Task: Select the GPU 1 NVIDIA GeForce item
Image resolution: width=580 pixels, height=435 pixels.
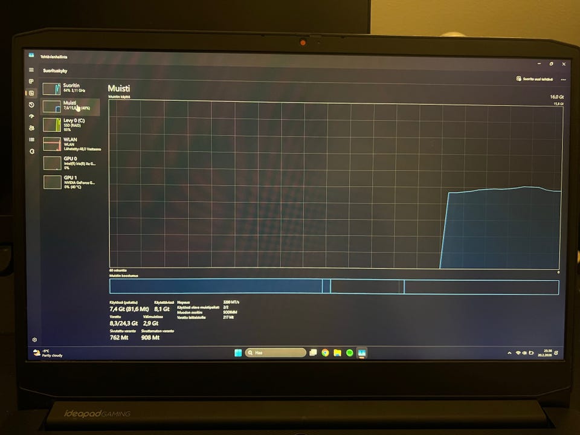Action: [x=70, y=182]
